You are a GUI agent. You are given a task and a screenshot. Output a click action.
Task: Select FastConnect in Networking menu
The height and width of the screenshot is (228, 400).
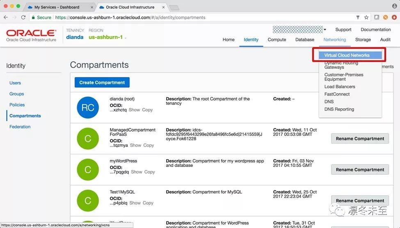tap(337, 94)
